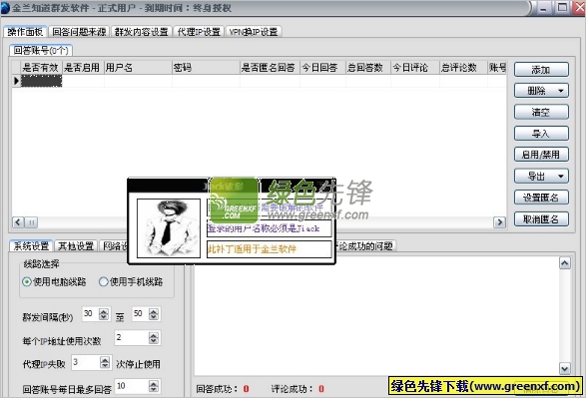Click the application icon in title bar
Screen dimensions: 586x398
5,8
